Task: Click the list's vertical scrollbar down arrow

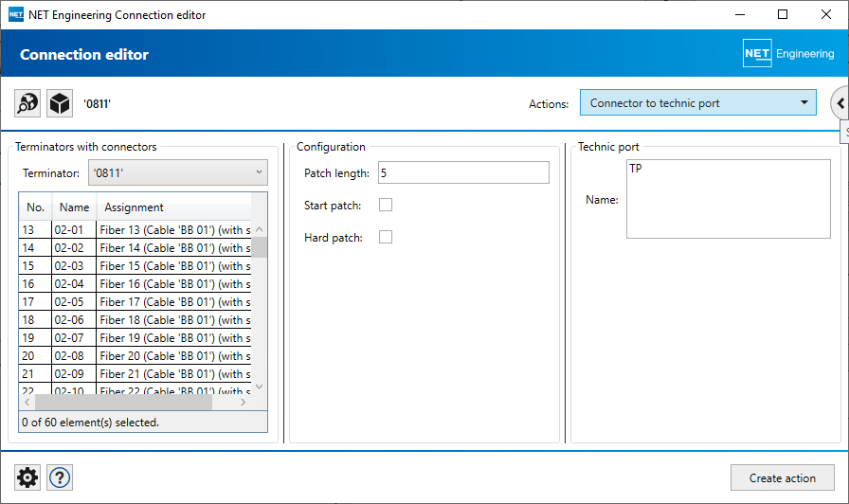Action: pos(259,387)
